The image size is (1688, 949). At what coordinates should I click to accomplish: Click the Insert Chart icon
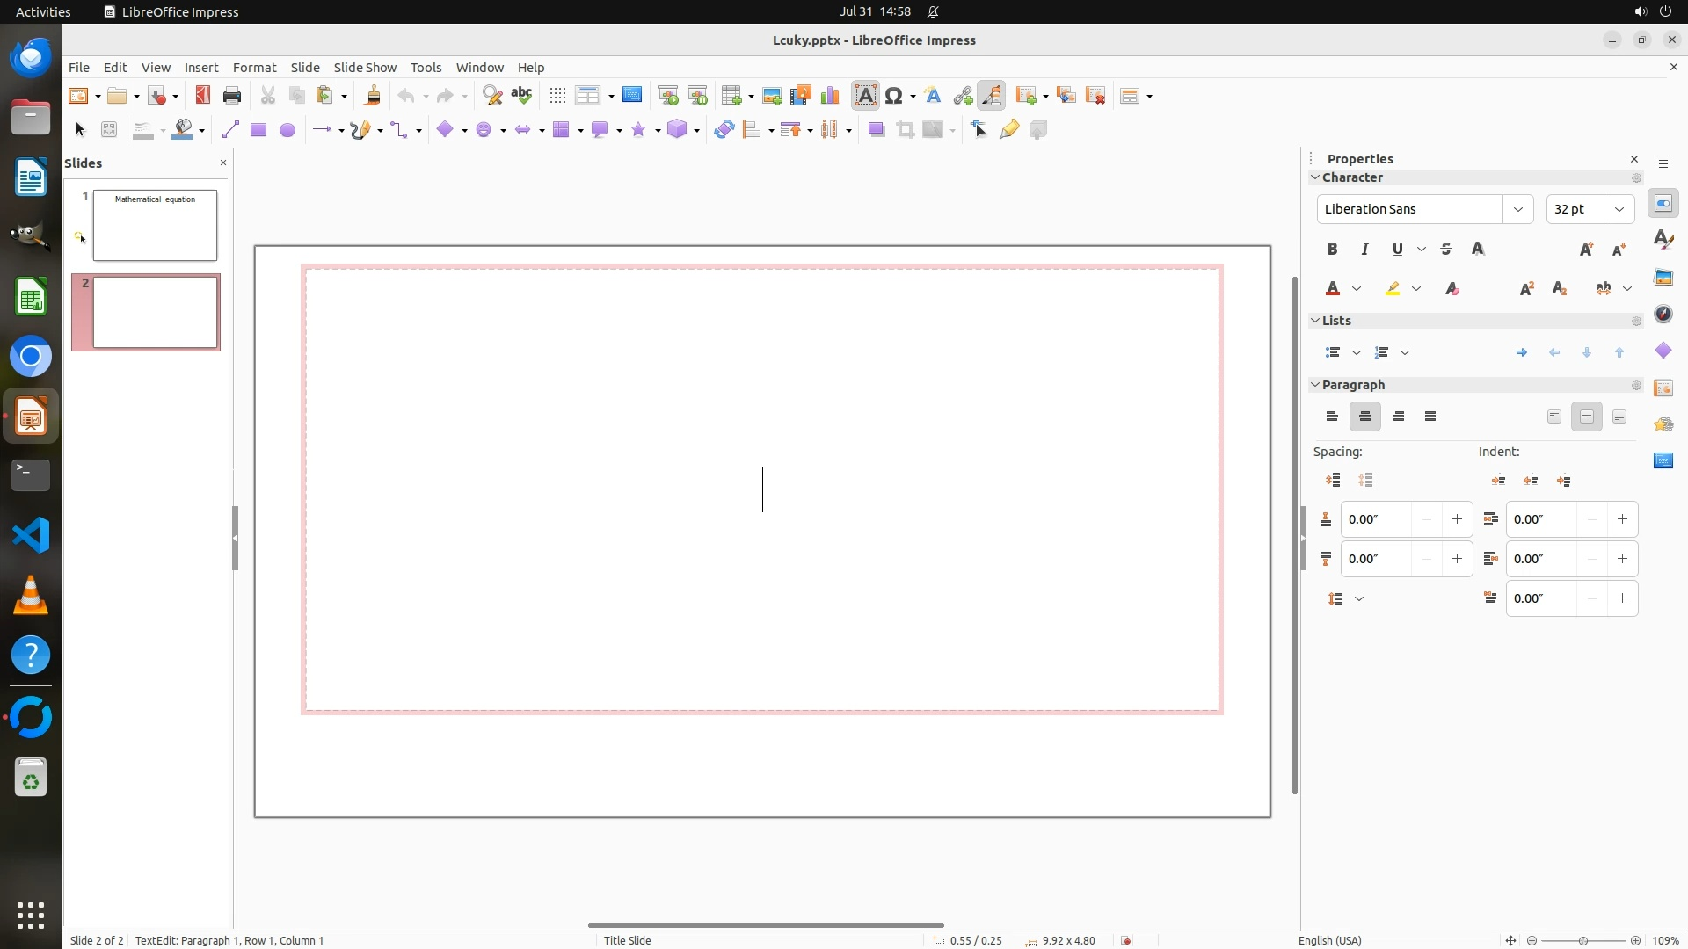(829, 96)
